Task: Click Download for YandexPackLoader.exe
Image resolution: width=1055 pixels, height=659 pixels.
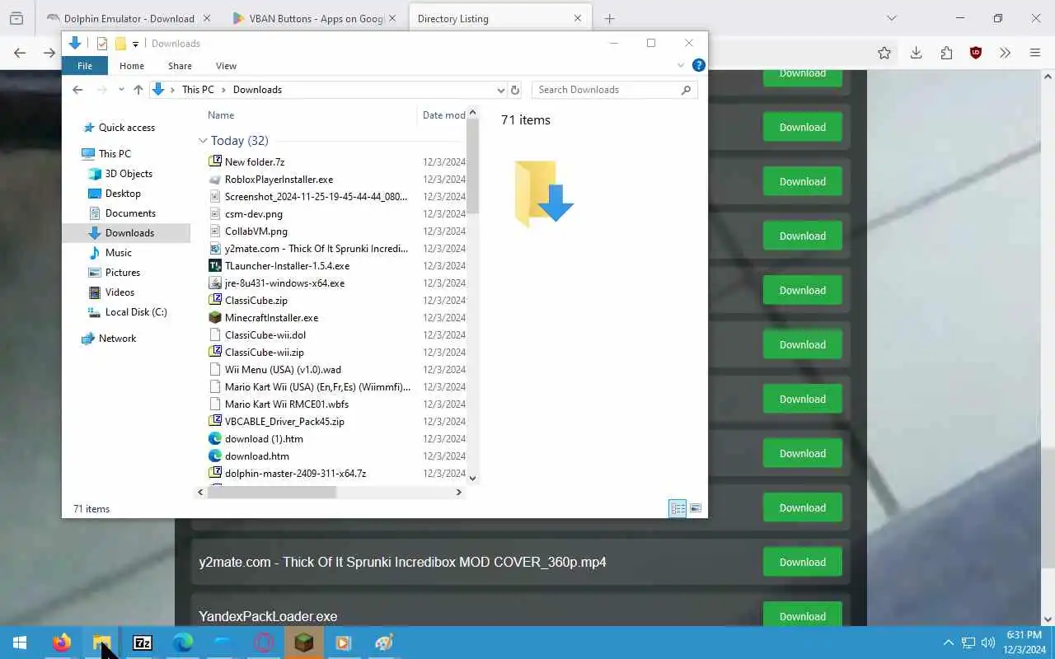Action: tap(802, 616)
